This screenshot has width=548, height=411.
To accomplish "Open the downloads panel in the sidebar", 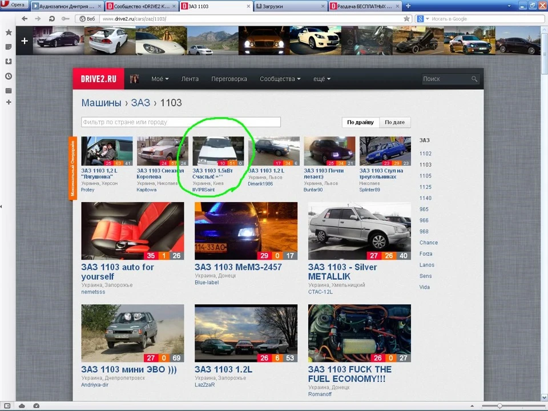I will pos(9,62).
